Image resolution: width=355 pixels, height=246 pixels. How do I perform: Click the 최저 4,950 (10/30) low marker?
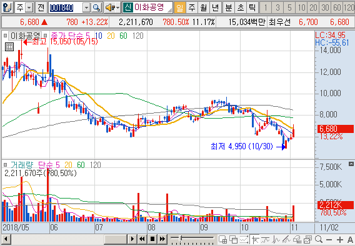coord(247,147)
